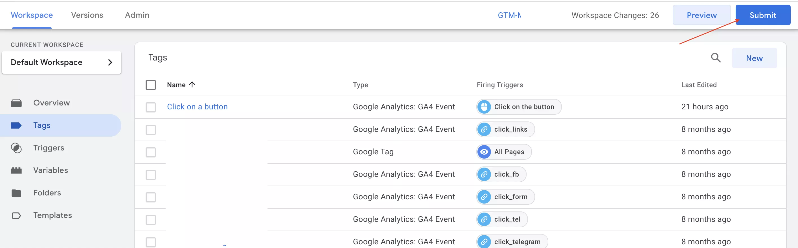Click the link icon of click_tel trigger
Image resolution: width=798 pixels, height=248 pixels.
[x=484, y=220]
